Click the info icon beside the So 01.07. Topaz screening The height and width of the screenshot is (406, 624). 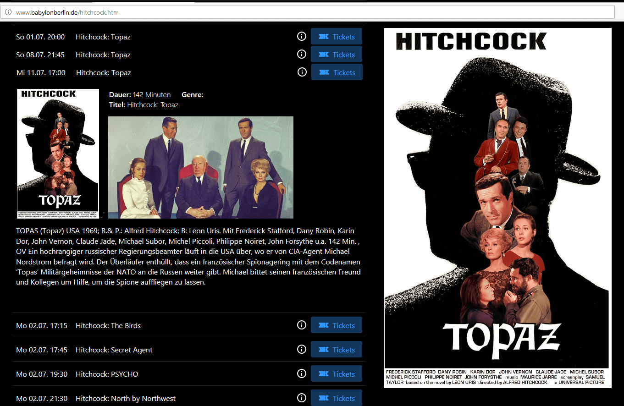coord(301,36)
